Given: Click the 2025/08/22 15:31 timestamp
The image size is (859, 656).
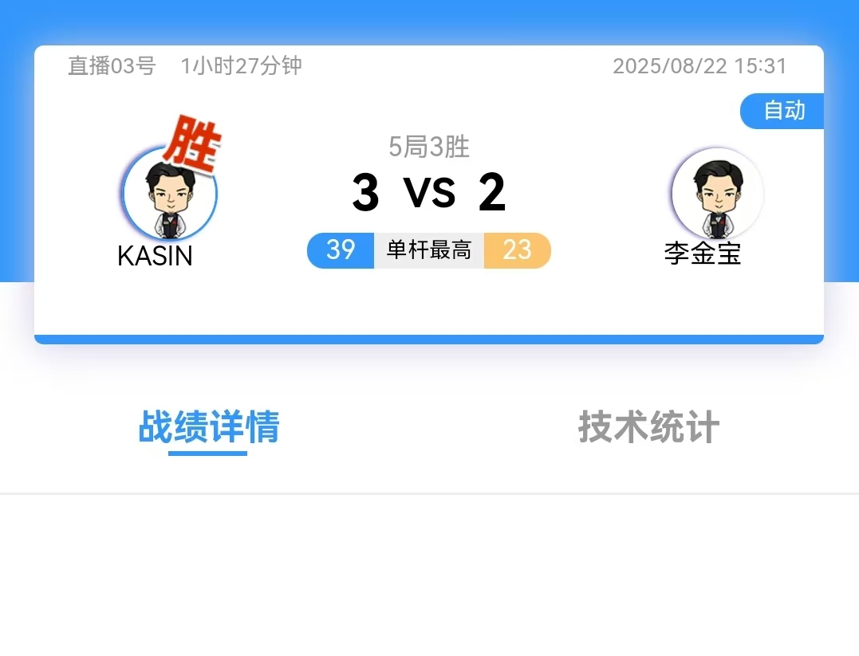Looking at the screenshot, I should click(699, 66).
